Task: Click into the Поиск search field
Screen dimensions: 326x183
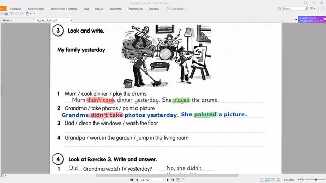Action: [x=293, y=9]
